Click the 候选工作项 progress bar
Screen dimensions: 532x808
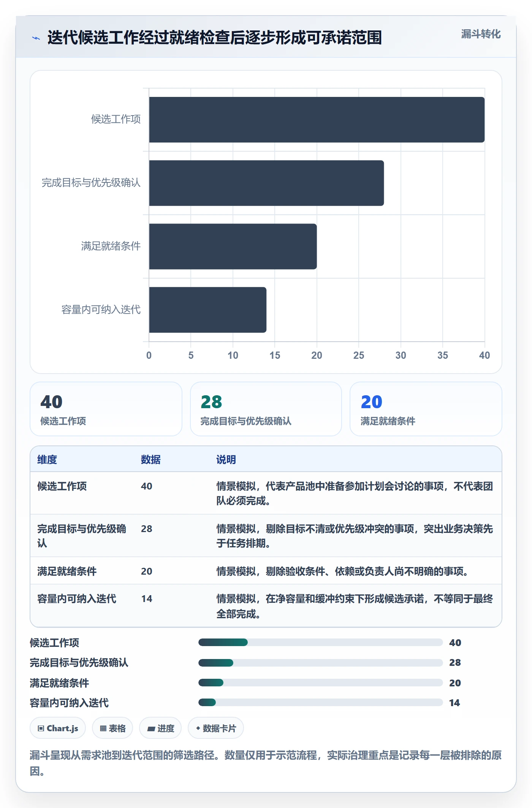(321, 642)
